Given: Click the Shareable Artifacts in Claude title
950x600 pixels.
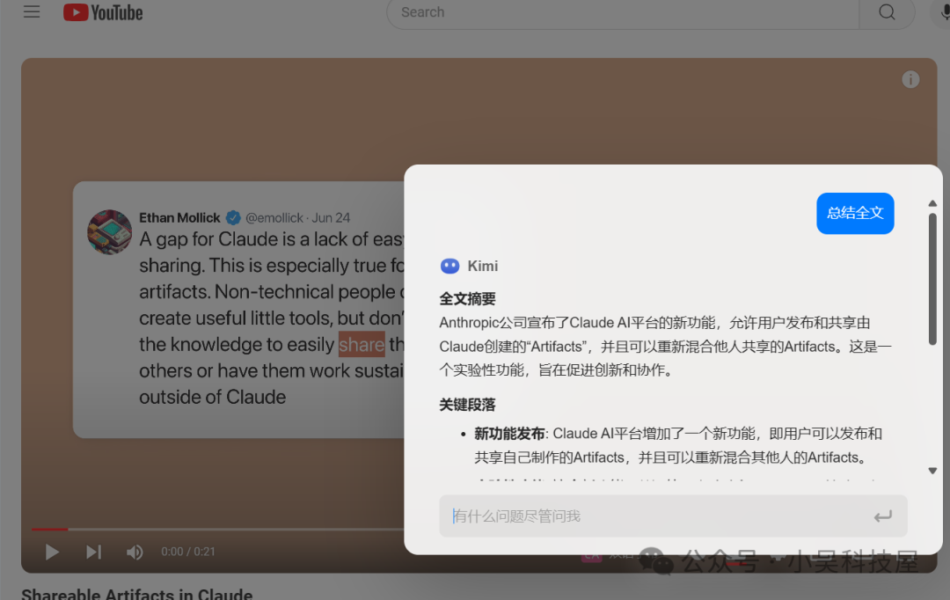Looking at the screenshot, I should tap(137, 594).
